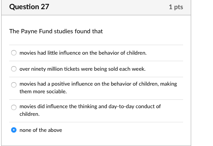Click the selected 'none of the above' radio
The width and height of the screenshot is (213, 146).
tap(14, 130)
